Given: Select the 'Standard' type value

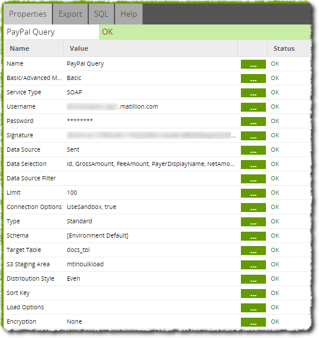Looking at the screenshot, I should pos(79,222).
